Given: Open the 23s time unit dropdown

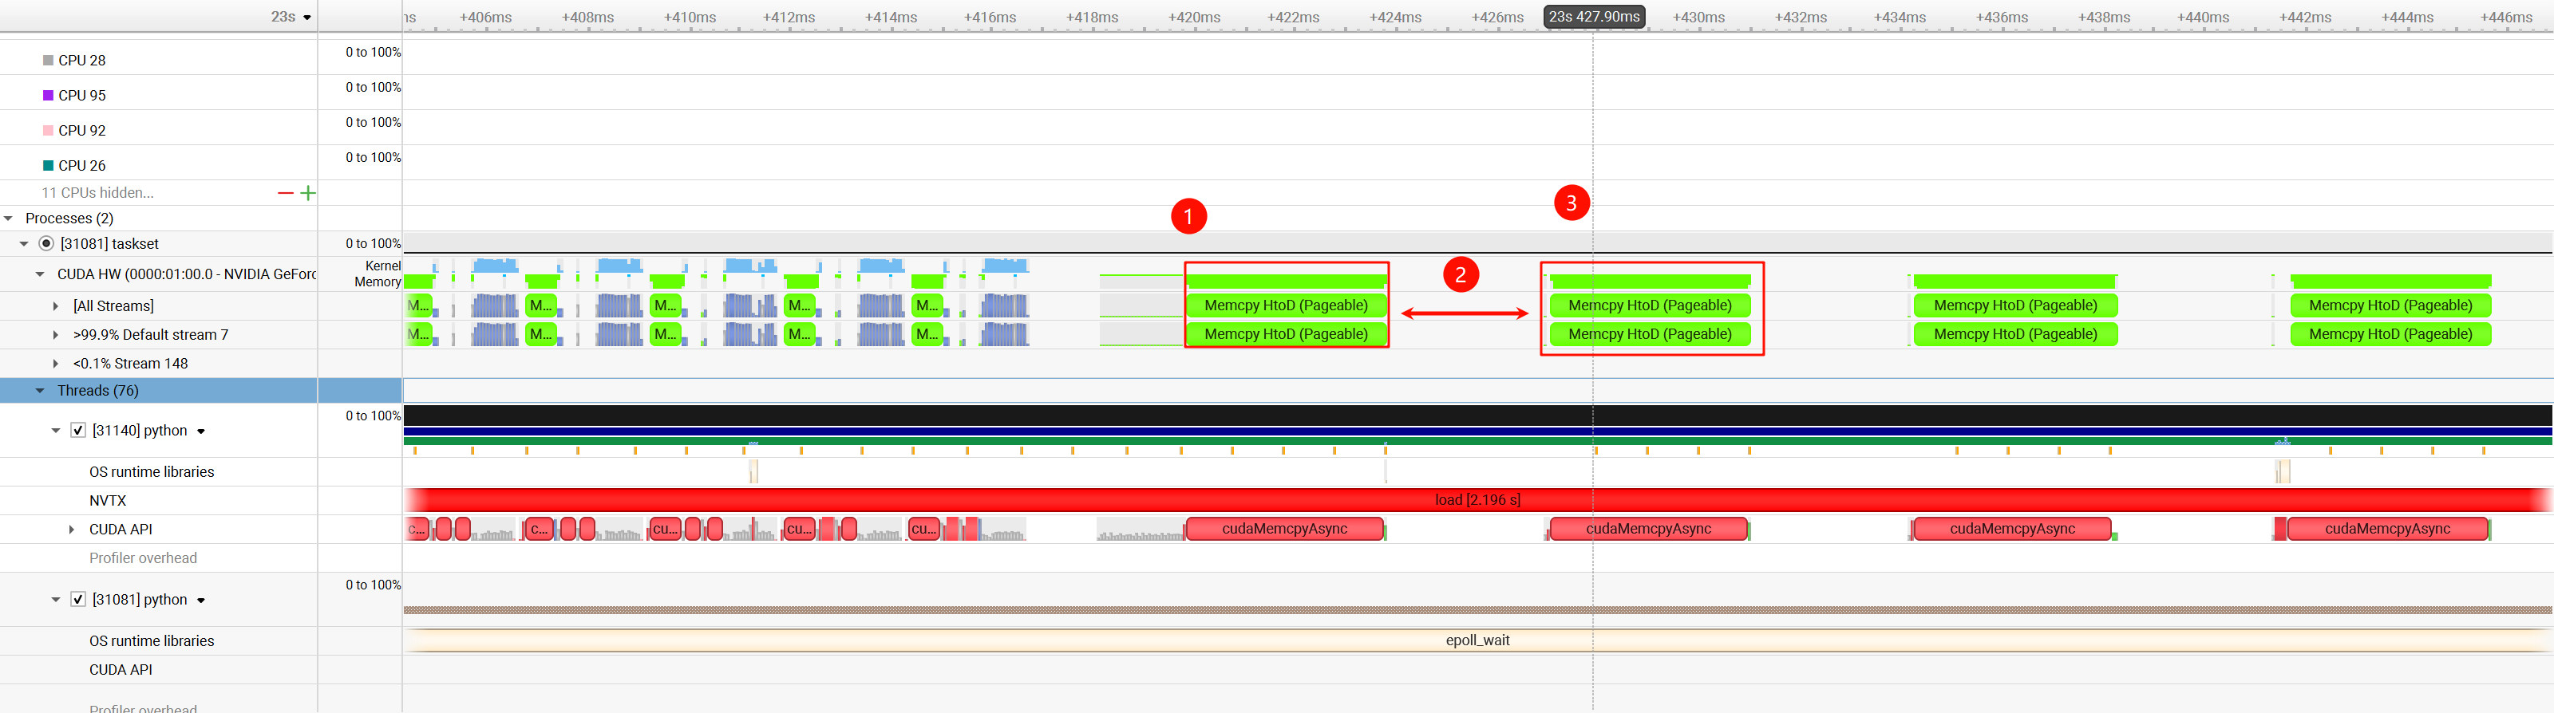Looking at the screenshot, I should 306,18.
